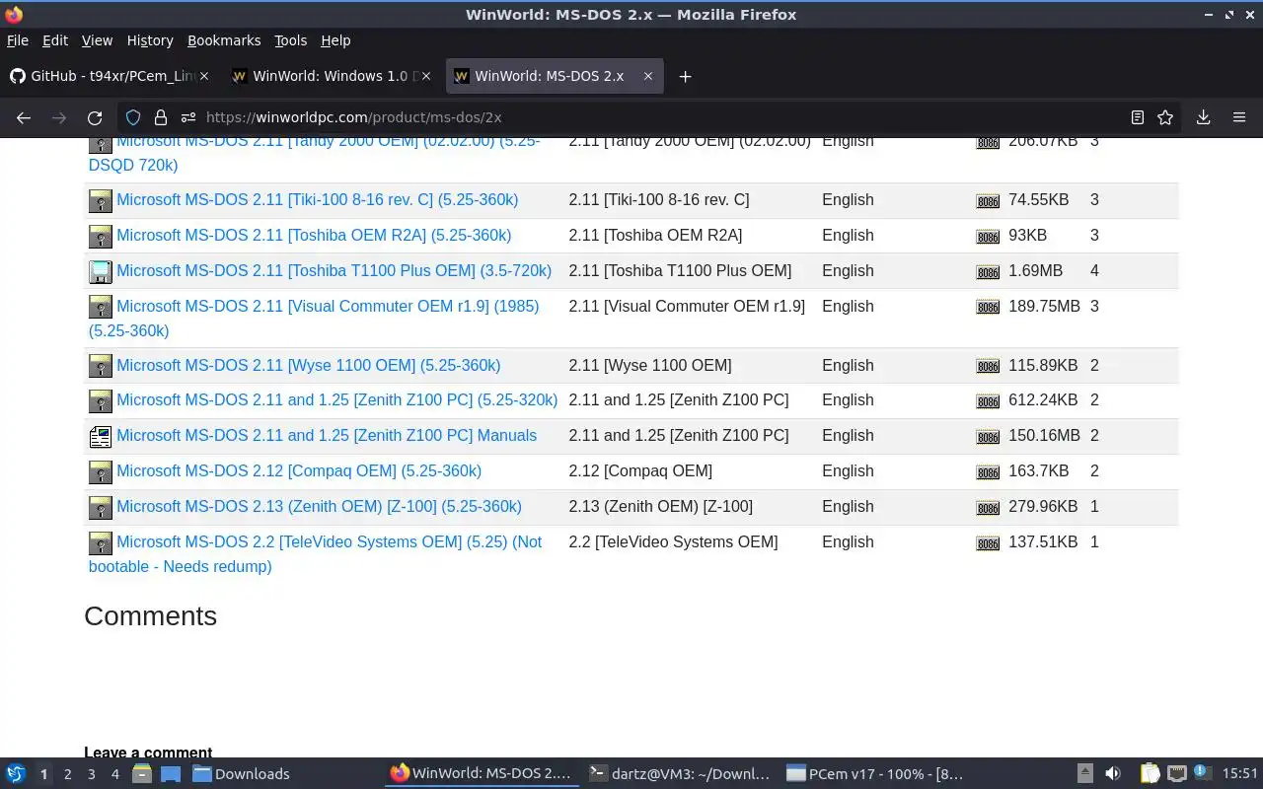Click the floppy icon beside Tiki-100 8-16 rev. C

pos(101,201)
